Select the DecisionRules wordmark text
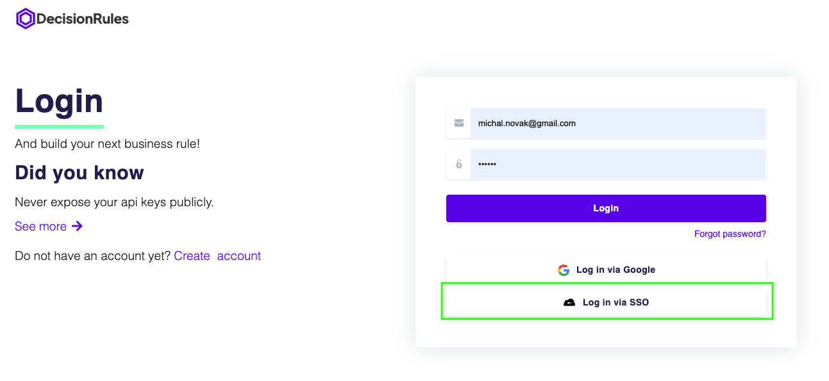This screenshot has width=829, height=381. [x=83, y=19]
